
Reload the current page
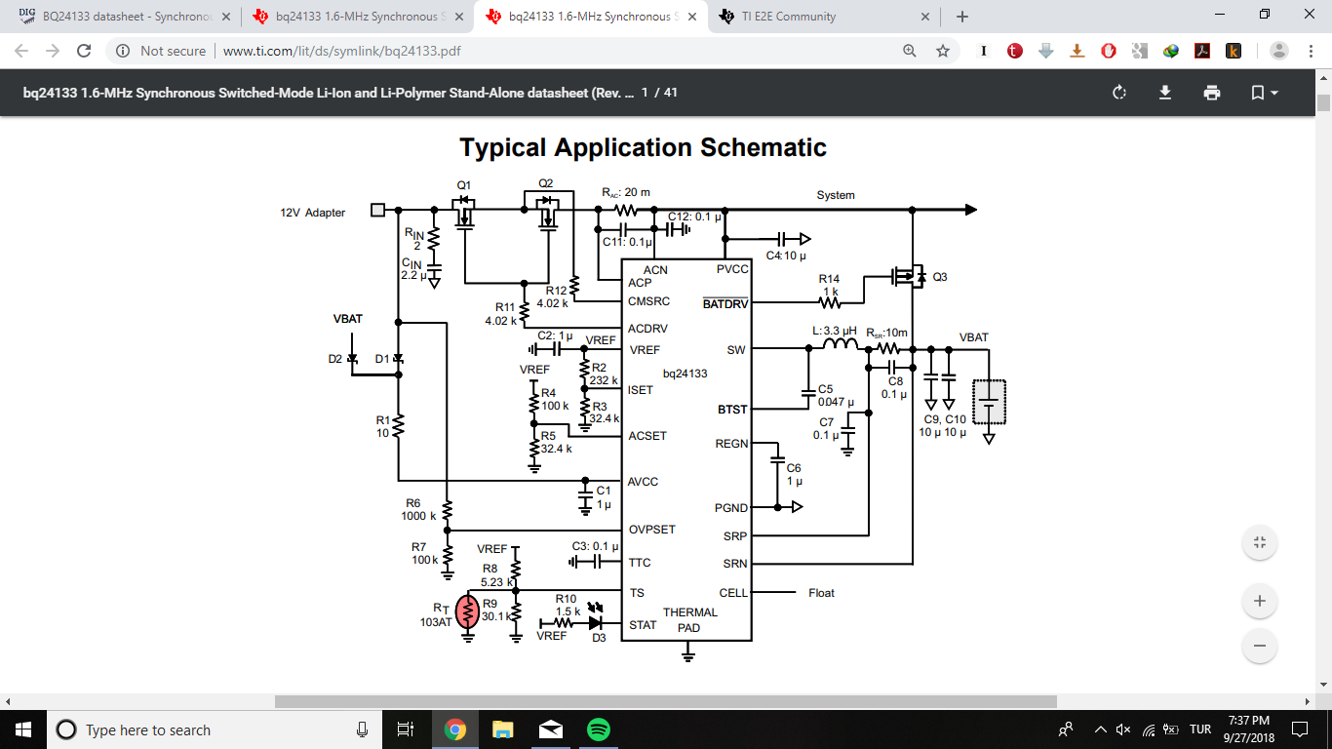84,51
